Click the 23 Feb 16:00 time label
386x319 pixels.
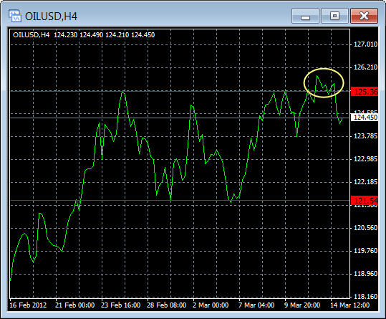[x=120, y=305]
